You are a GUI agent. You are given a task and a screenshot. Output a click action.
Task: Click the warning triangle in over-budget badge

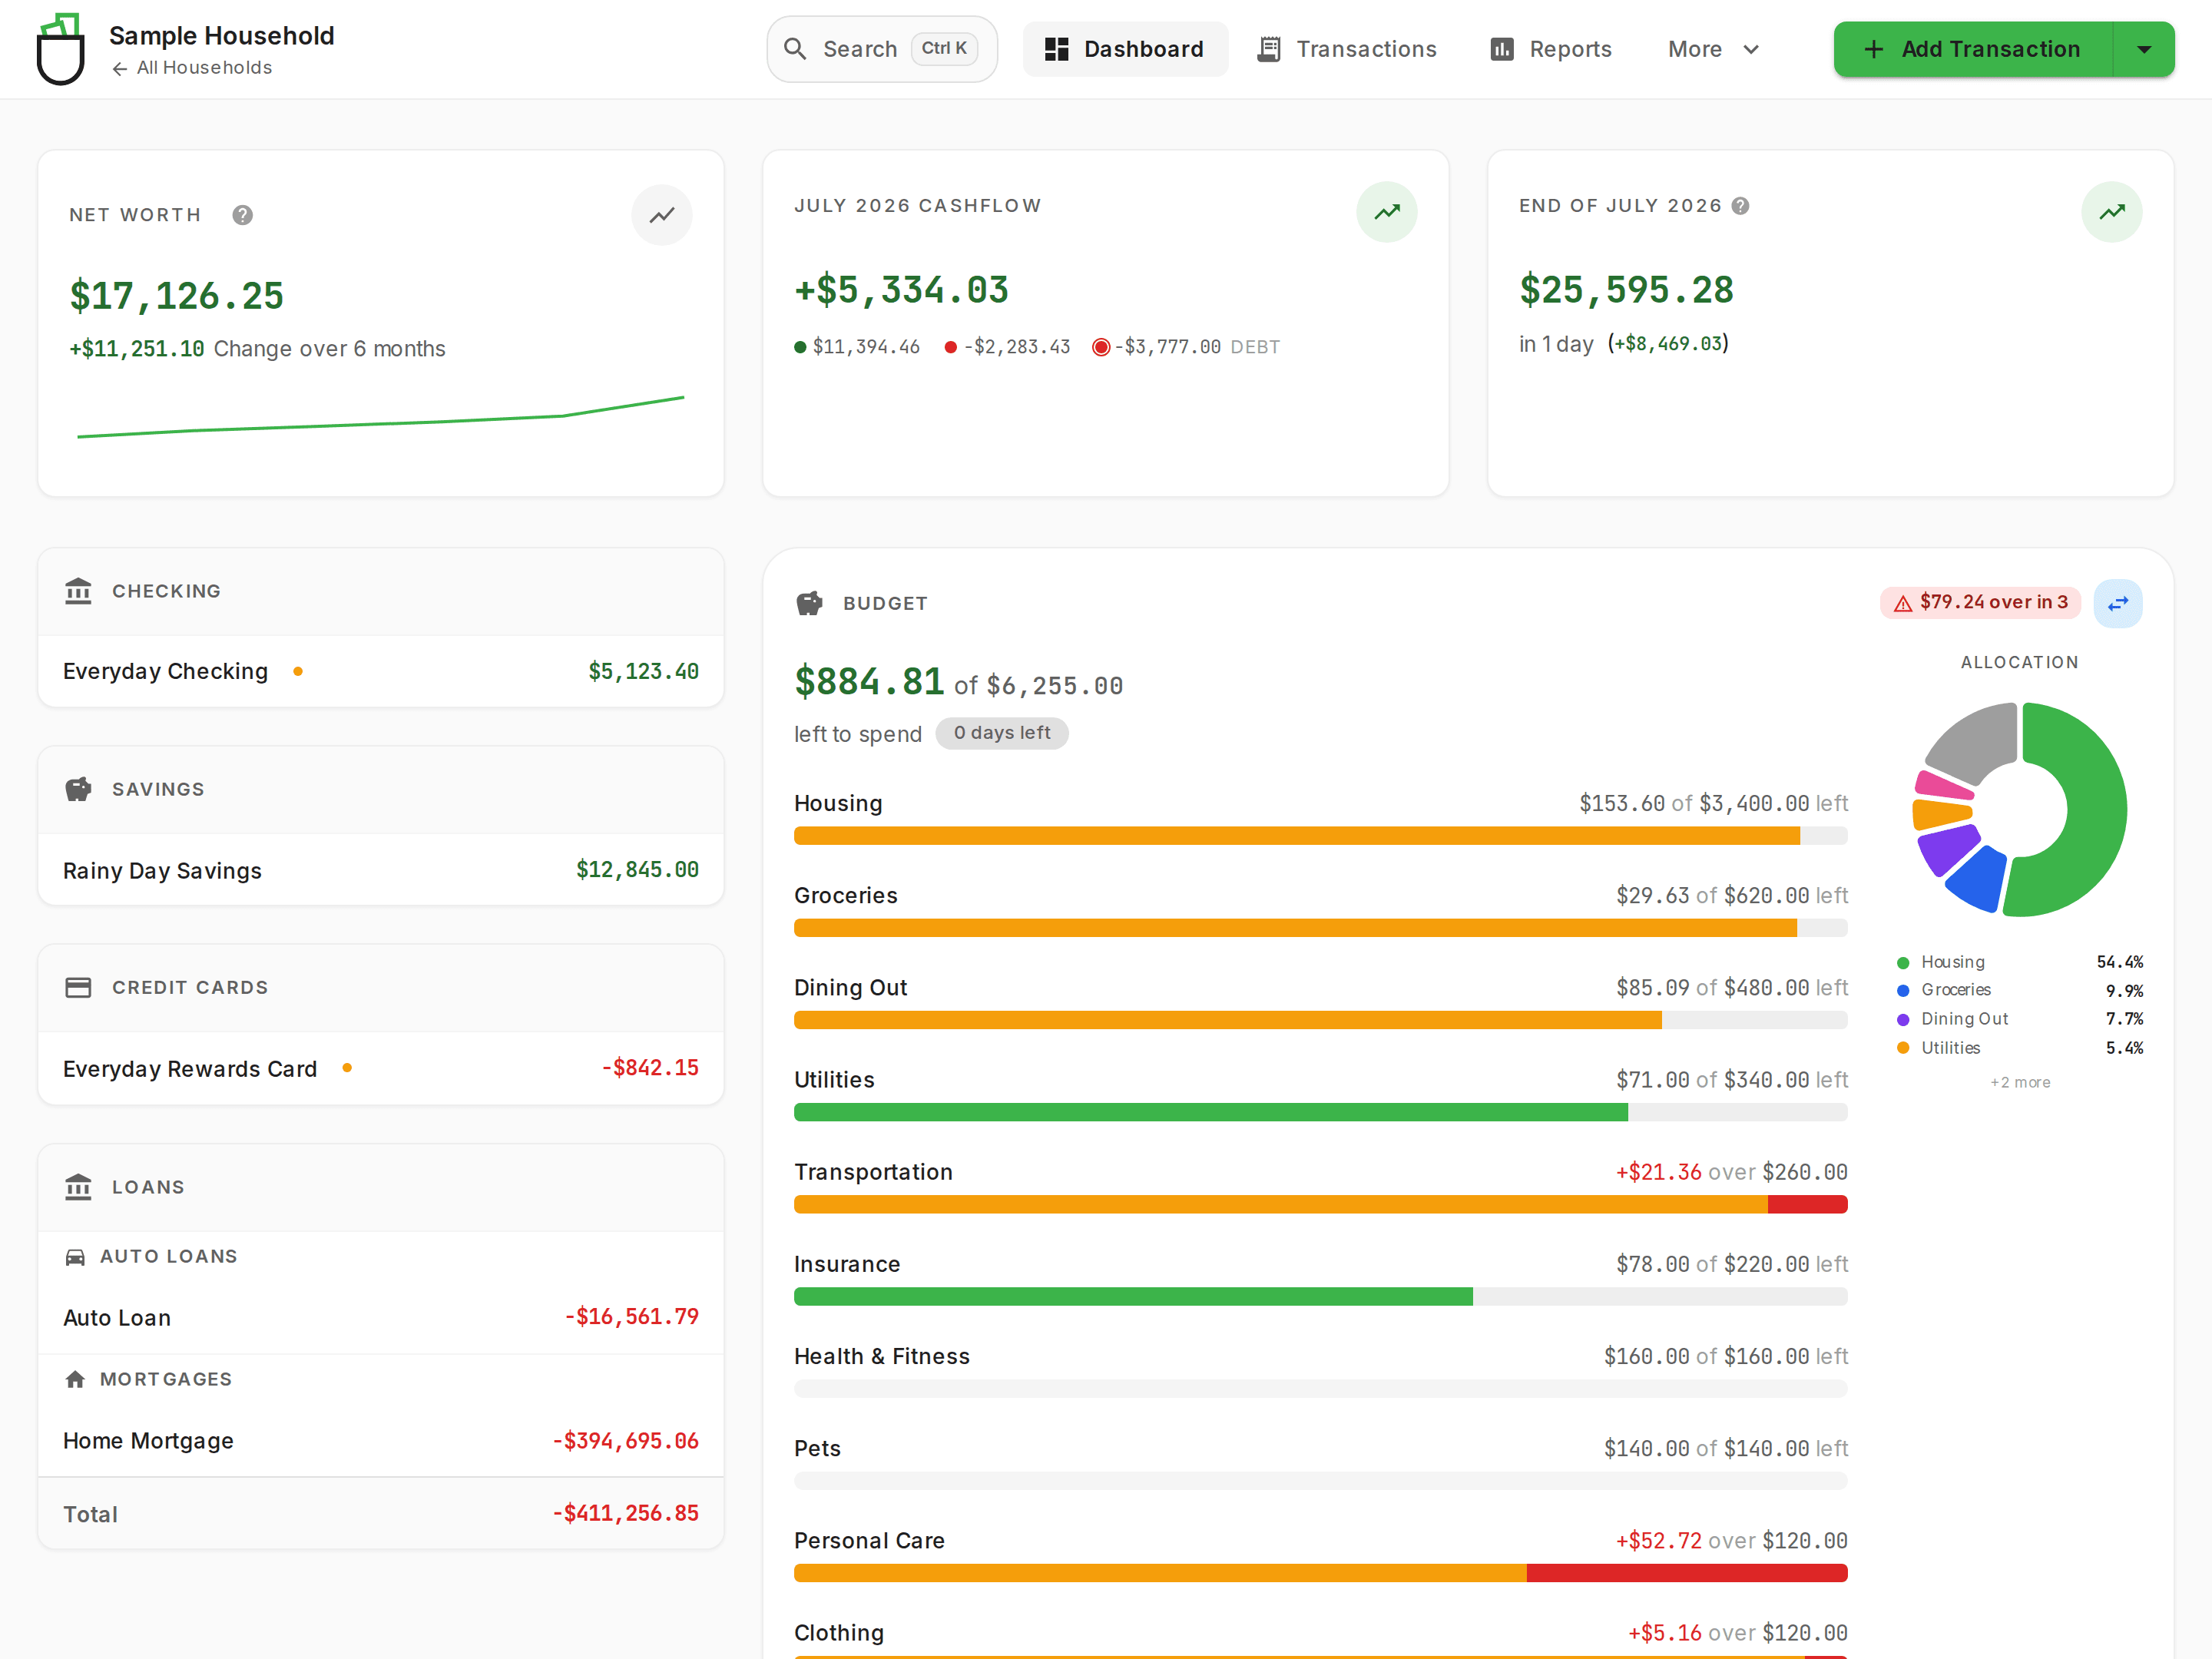[x=1903, y=603]
